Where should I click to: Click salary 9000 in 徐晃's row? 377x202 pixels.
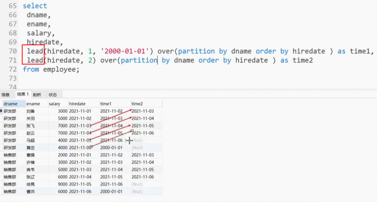click(63, 184)
